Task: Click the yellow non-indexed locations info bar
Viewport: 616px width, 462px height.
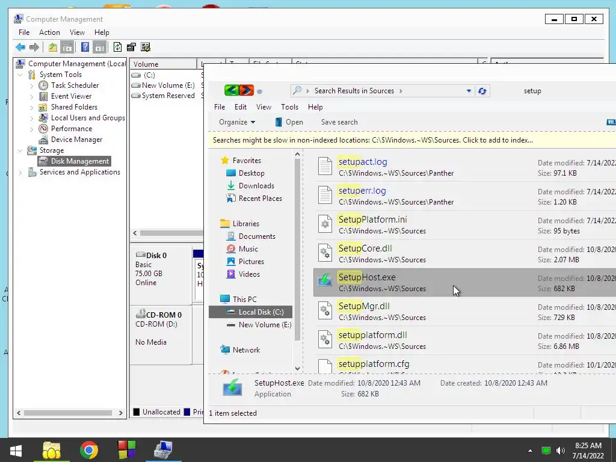Action: [x=412, y=140]
